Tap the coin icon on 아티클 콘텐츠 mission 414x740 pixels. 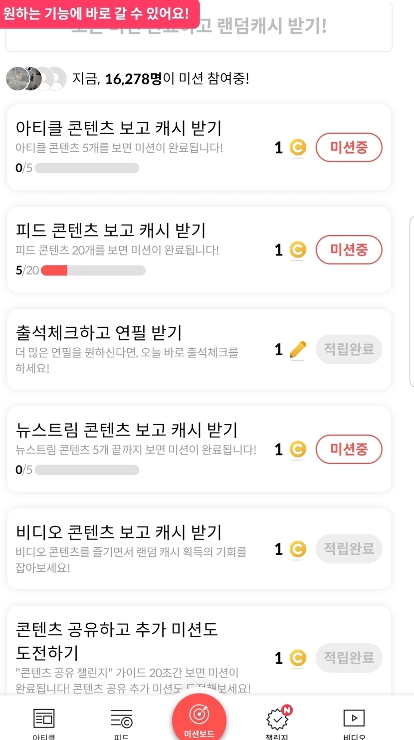(298, 148)
